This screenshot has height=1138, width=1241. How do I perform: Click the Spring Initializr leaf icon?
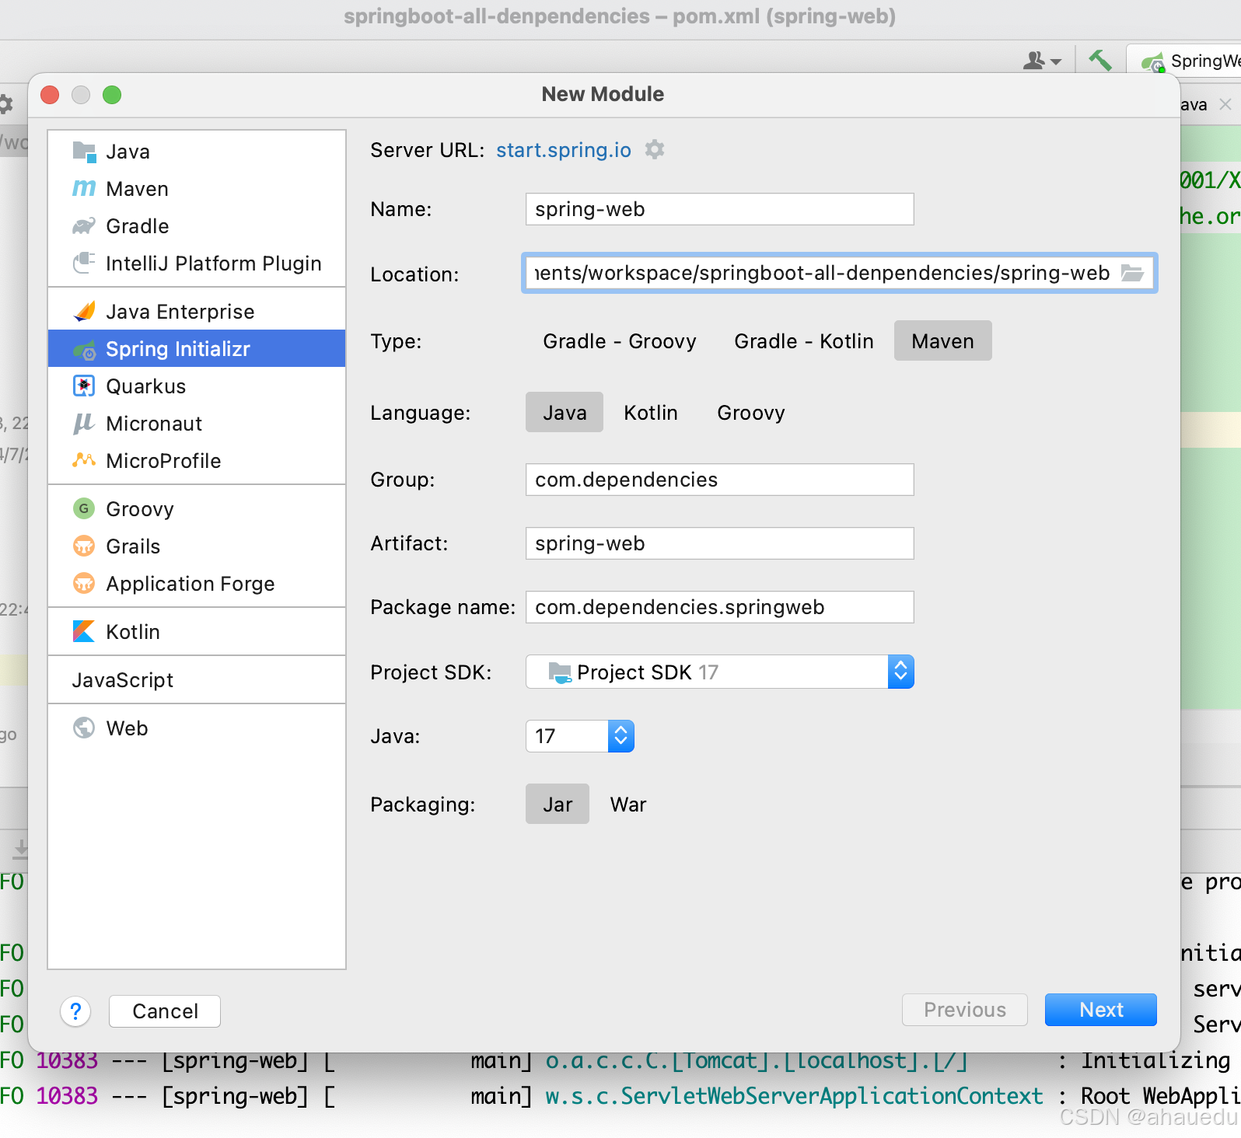pos(84,349)
